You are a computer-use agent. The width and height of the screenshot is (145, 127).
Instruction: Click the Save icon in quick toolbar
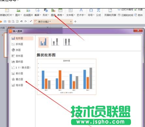tap(5, 22)
